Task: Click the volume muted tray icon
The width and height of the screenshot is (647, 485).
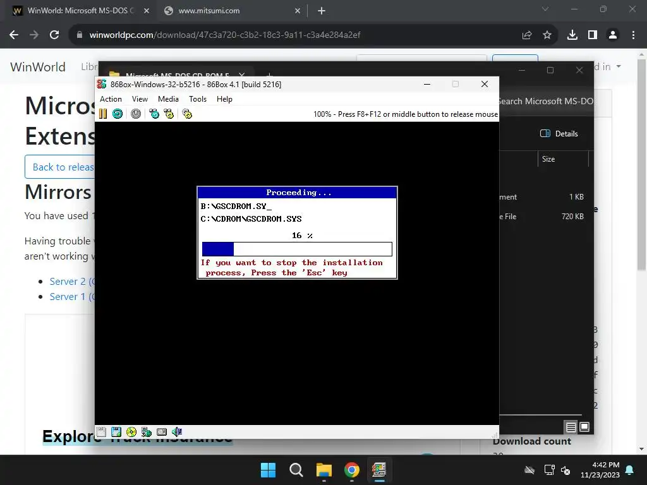Action: pyautogui.click(x=565, y=470)
